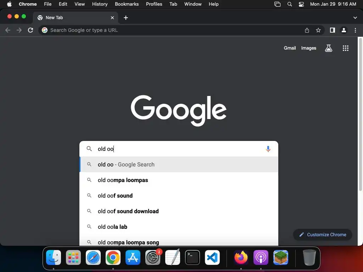This screenshot has height=272, width=363.
Task: Open Finder from the dock
Action: pos(54,257)
